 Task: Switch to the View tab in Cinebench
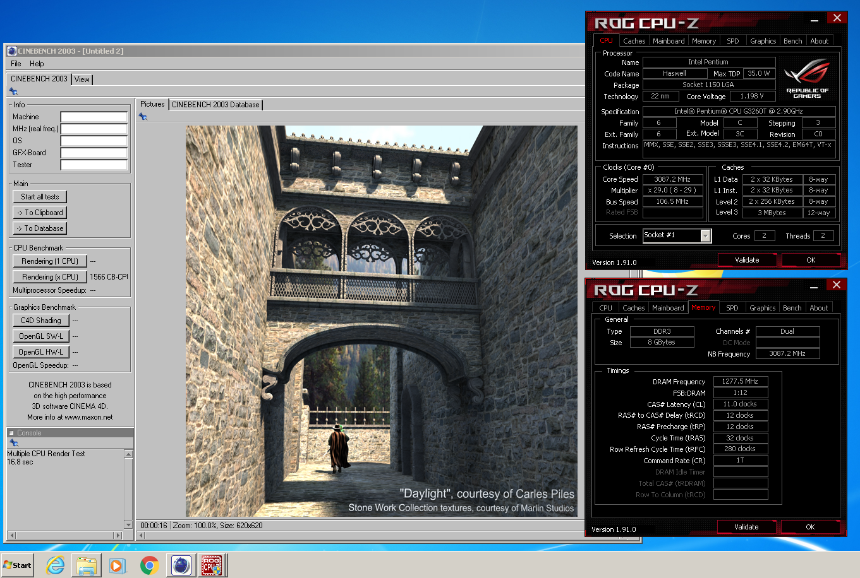[82, 80]
